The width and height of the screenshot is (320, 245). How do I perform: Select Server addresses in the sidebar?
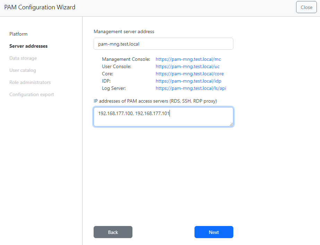(x=28, y=46)
